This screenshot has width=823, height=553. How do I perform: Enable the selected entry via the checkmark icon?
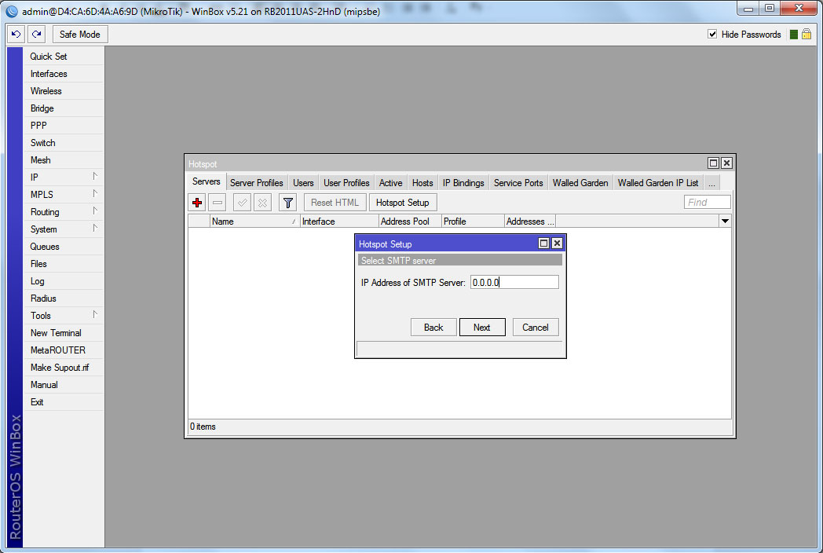pos(242,202)
